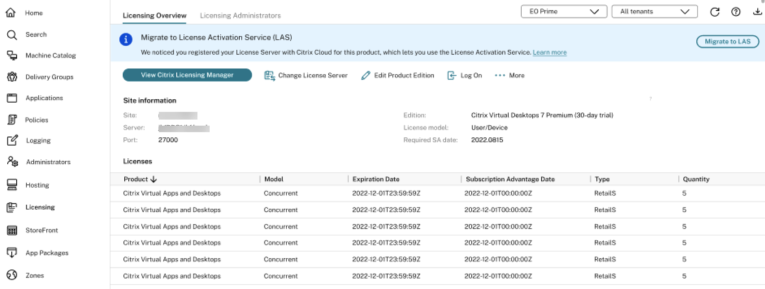Open the All tenants dropdown
Viewport: 765px width, 289px height.
pyautogui.click(x=654, y=11)
